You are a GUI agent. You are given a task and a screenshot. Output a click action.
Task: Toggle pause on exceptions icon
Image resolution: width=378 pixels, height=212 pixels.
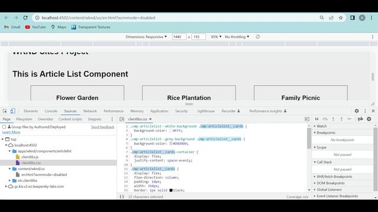(369, 119)
